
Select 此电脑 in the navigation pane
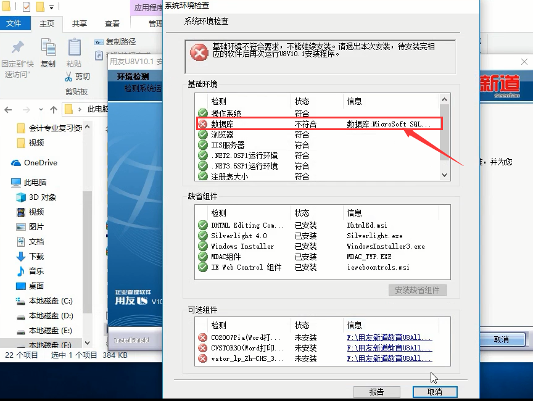pyautogui.click(x=28, y=183)
